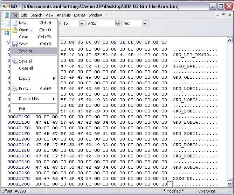Click column header 0A
This screenshot has height=195, width=234.
pyautogui.click(x=122, y=43)
